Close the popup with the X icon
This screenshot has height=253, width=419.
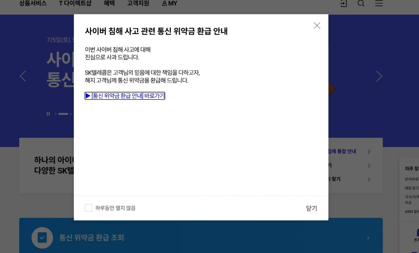click(x=317, y=25)
